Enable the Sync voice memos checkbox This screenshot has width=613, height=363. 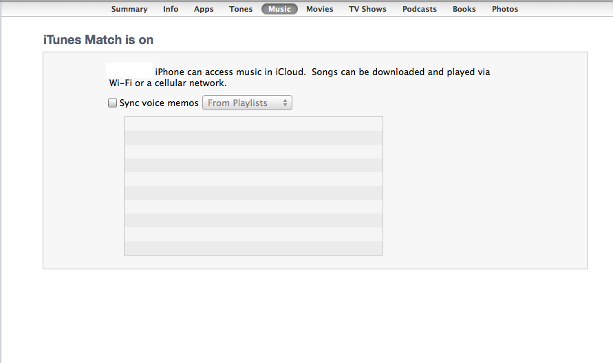coord(112,103)
